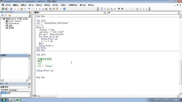
Task: Save the workbook with the floppy disk icon
Action: pyautogui.click(x=11, y=9)
